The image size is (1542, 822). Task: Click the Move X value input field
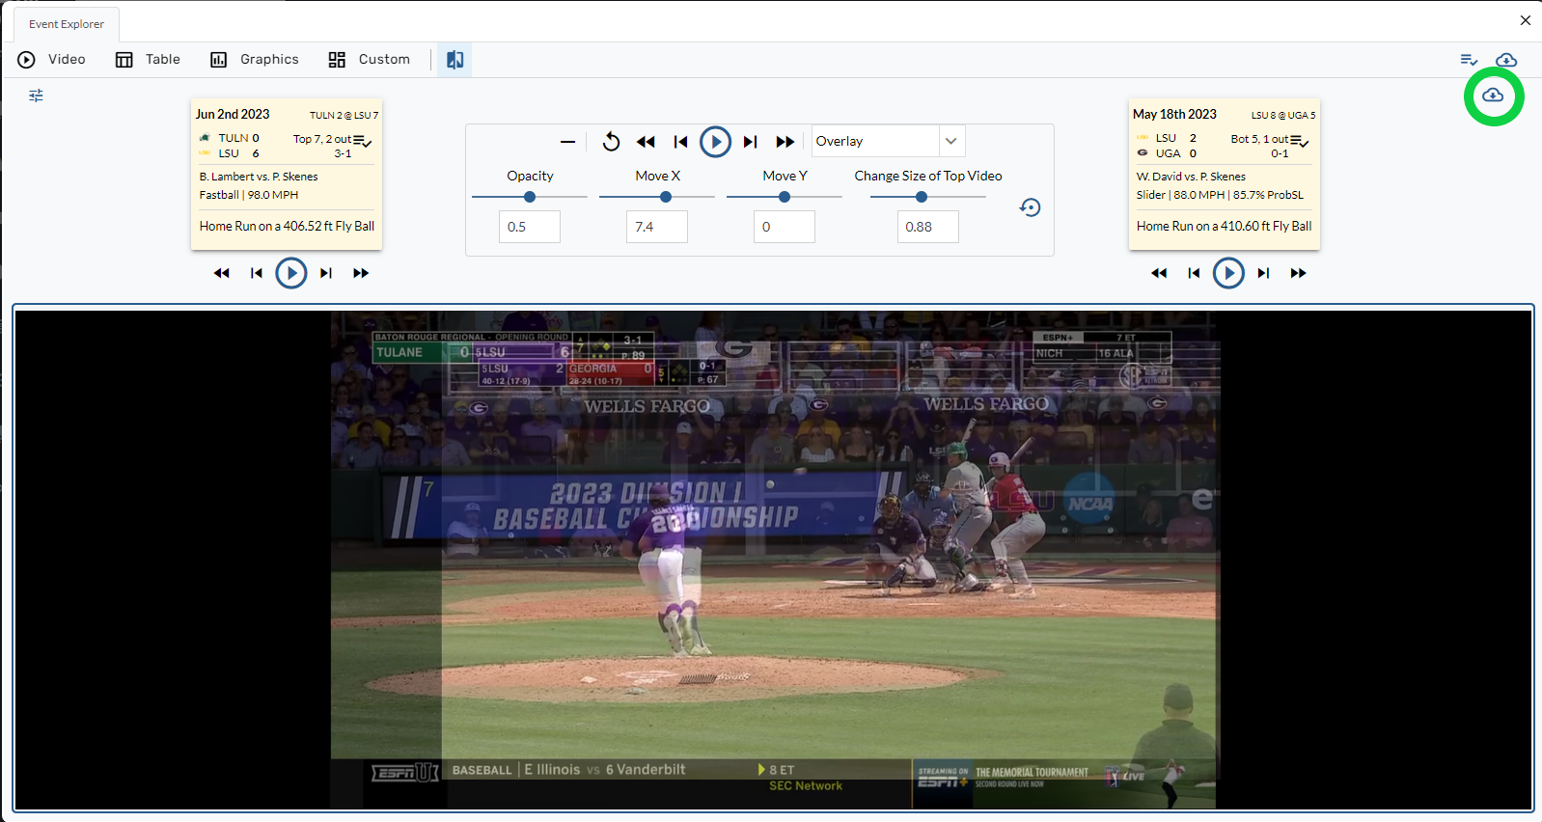click(656, 227)
